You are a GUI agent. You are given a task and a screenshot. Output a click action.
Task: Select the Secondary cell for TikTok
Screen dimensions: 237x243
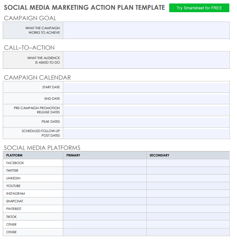[188, 217]
